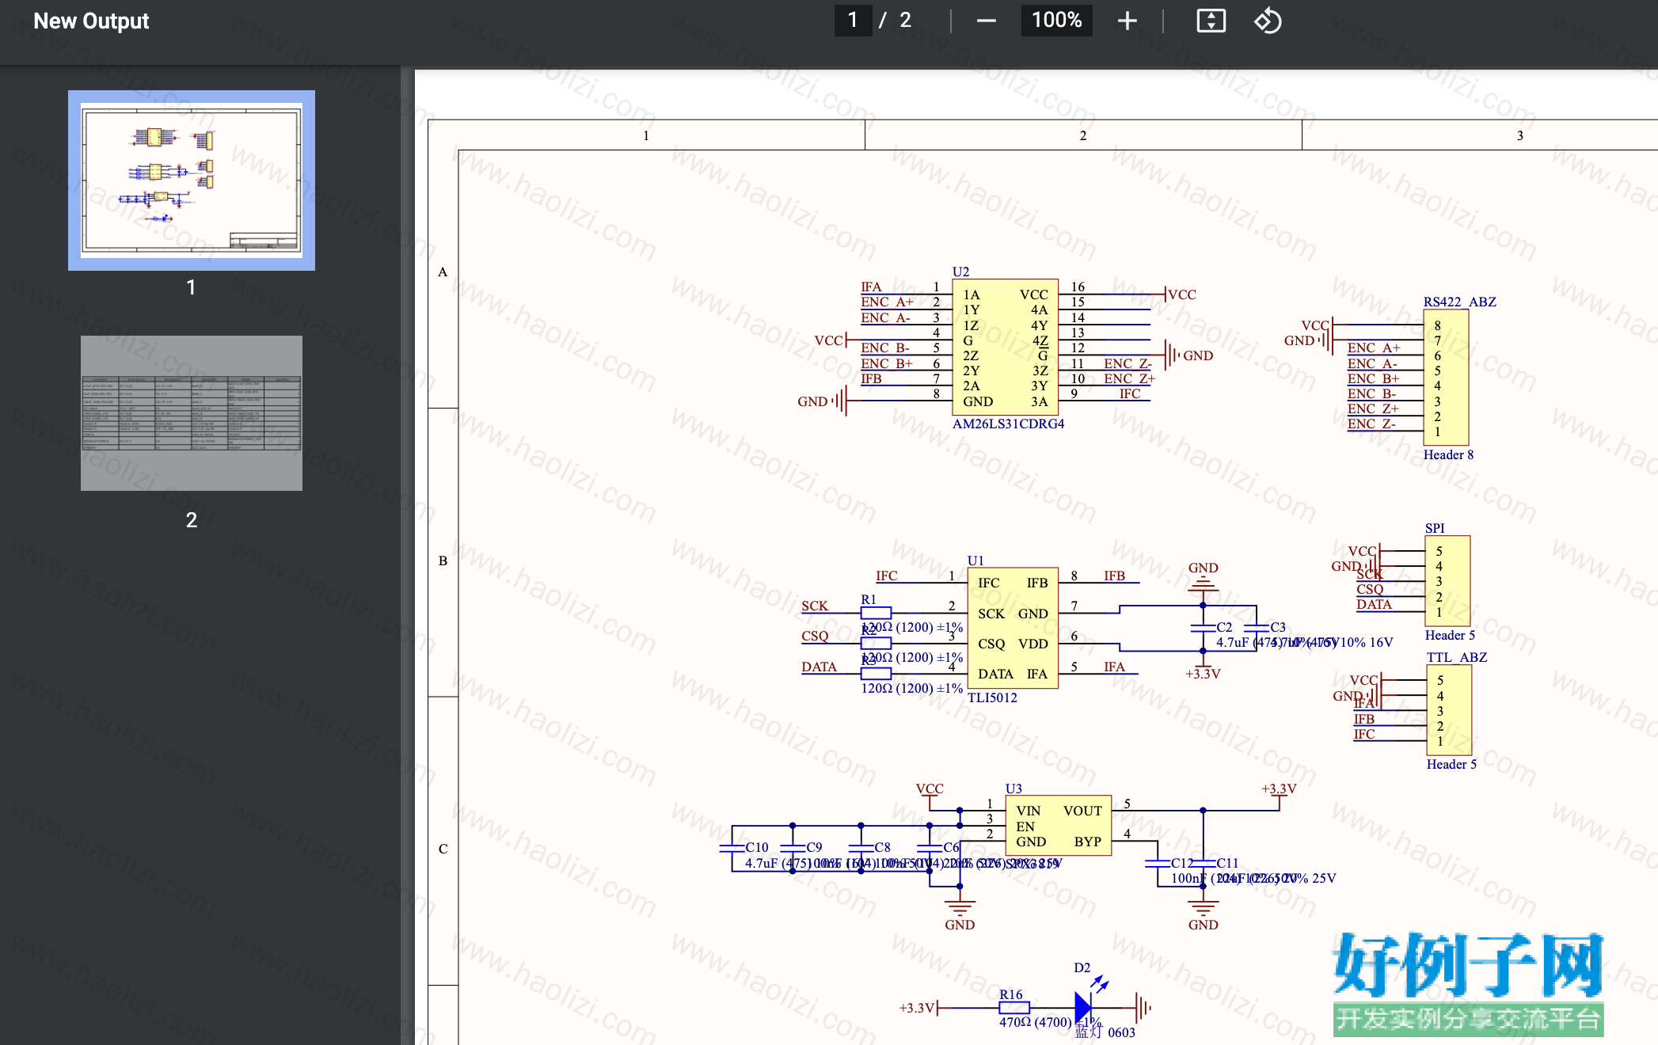Image resolution: width=1658 pixels, height=1045 pixels.
Task: Click the fit to page icon
Action: [1211, 21]
